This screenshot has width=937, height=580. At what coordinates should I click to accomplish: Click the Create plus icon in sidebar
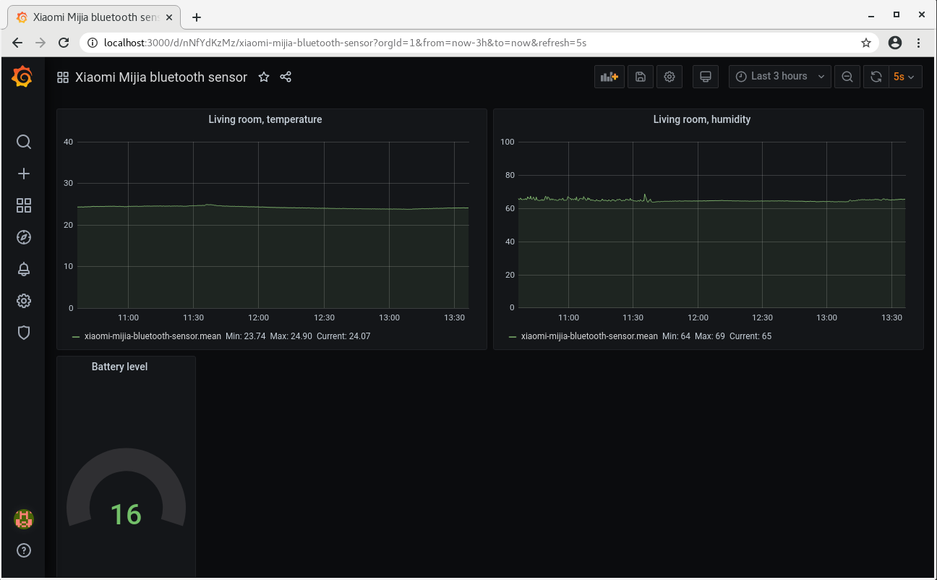coord(24,174)
